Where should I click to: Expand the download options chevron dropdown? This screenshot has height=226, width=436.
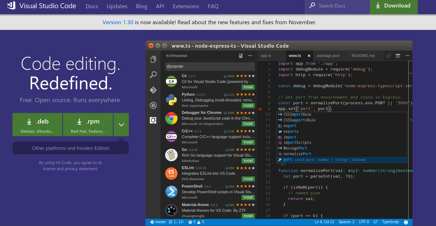click(x=121, y=125)
